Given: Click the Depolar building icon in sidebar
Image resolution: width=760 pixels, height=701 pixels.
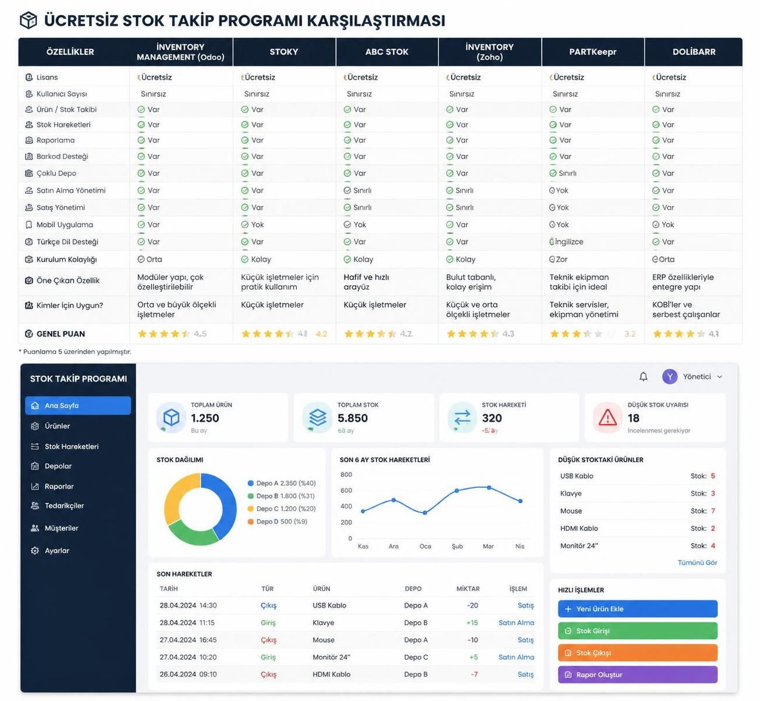Looking at the screenshot, I should (x=35, y=466).
